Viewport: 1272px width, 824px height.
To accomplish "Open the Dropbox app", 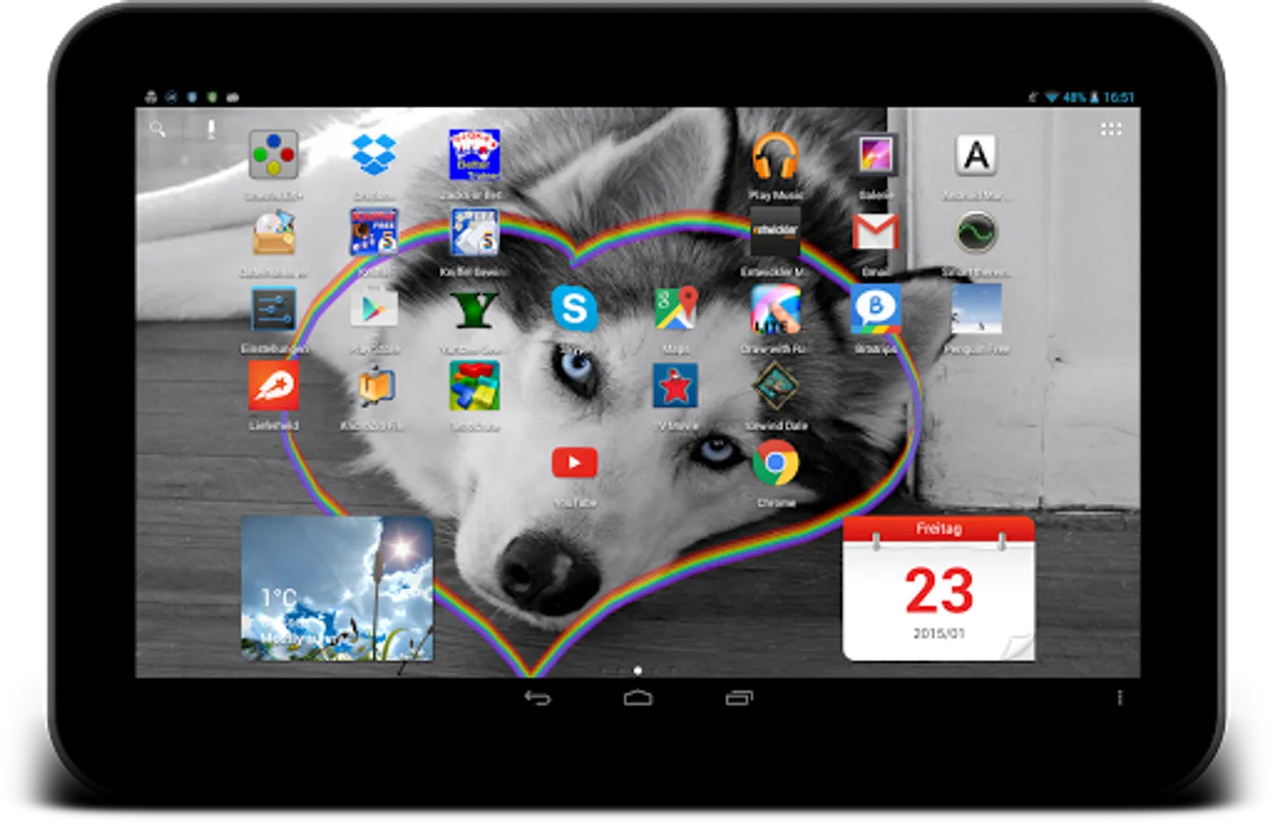I will [x=374, y=155].
